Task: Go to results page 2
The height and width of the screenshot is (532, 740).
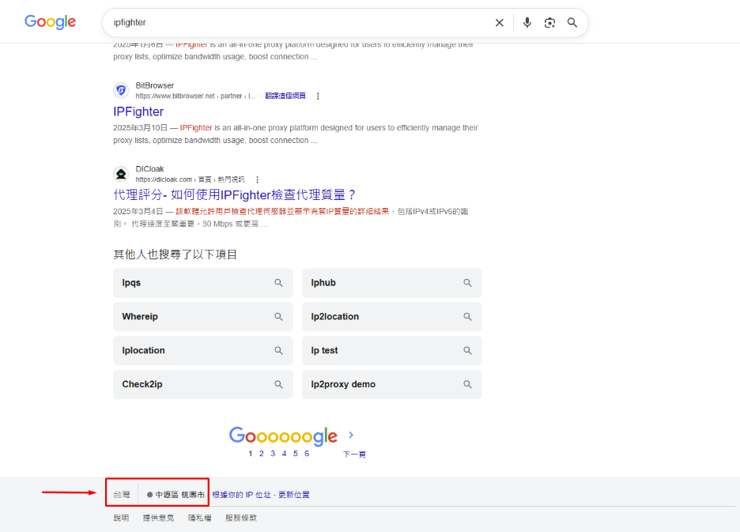Action: [262, 454]
